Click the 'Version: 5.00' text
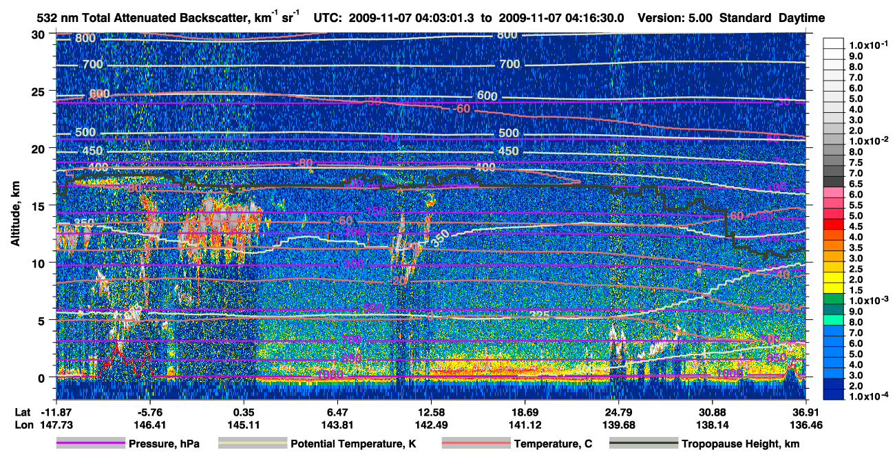The width and height of the screenshot is (895, 459). (676, 18)
